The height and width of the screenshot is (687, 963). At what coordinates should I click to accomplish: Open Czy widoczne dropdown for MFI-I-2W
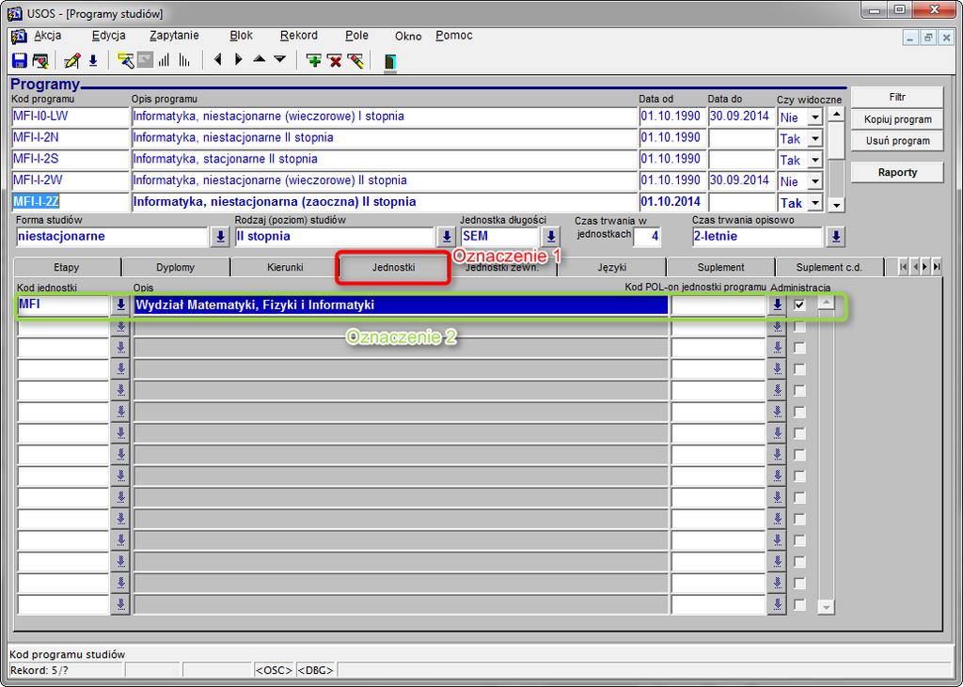[x=815, y=181]
